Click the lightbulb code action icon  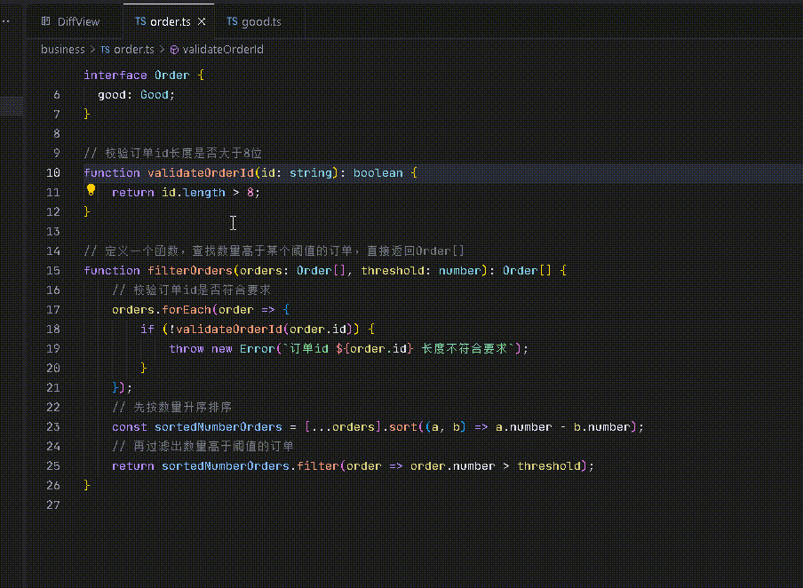91,190
